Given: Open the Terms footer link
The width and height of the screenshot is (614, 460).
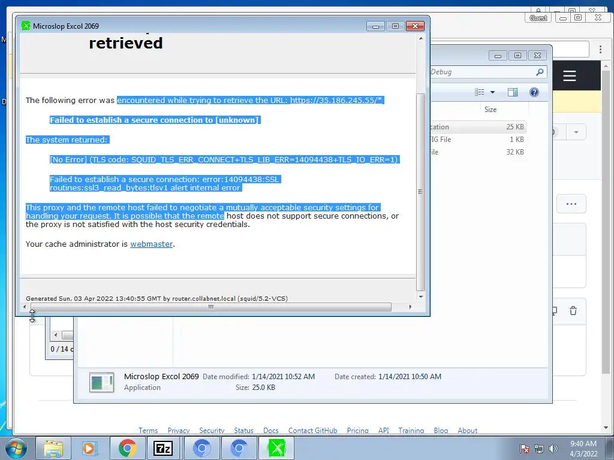Looking at the screenshot, I should 148,430.
